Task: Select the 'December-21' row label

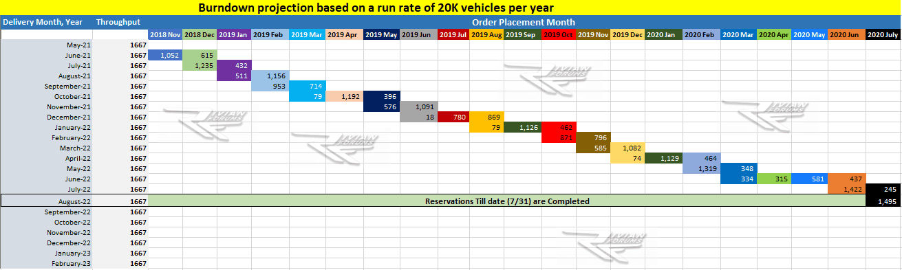Action: [x=46, y=117]
